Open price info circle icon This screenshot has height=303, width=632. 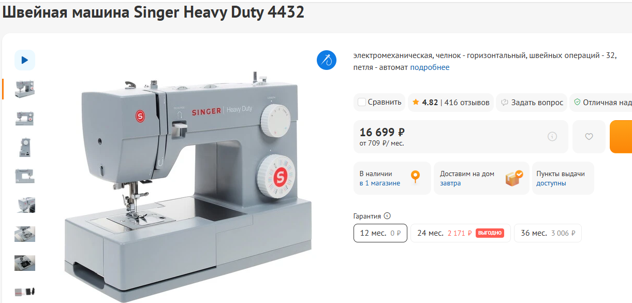[552, 137]
